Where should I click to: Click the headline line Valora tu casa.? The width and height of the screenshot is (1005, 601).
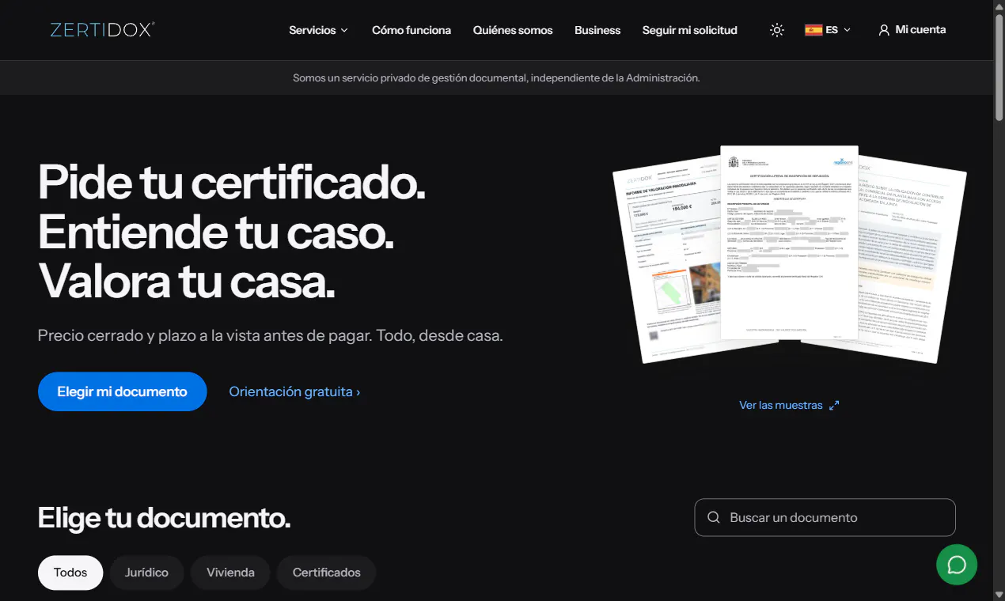pyautogui.click(x=187, y=280)
